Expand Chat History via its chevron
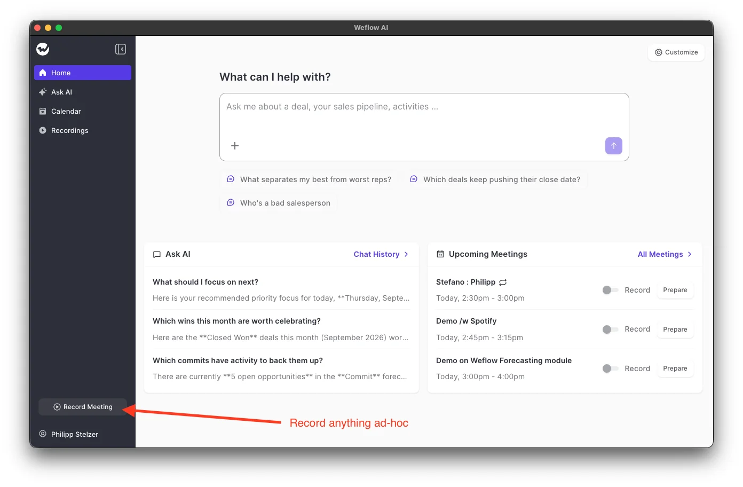The image size is (743, 487). 406,254
